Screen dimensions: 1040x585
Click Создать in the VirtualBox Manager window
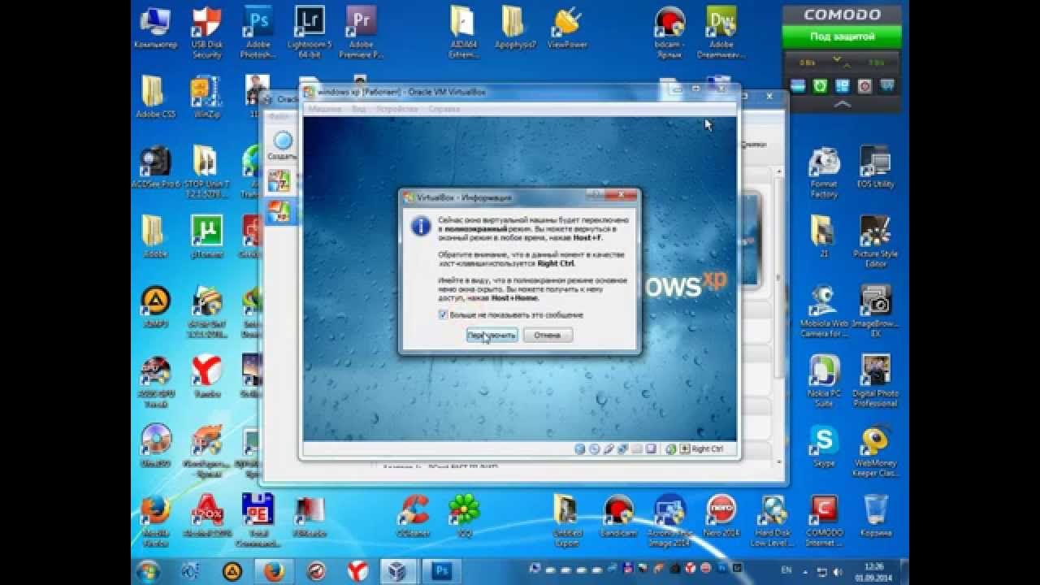[282, 145]
